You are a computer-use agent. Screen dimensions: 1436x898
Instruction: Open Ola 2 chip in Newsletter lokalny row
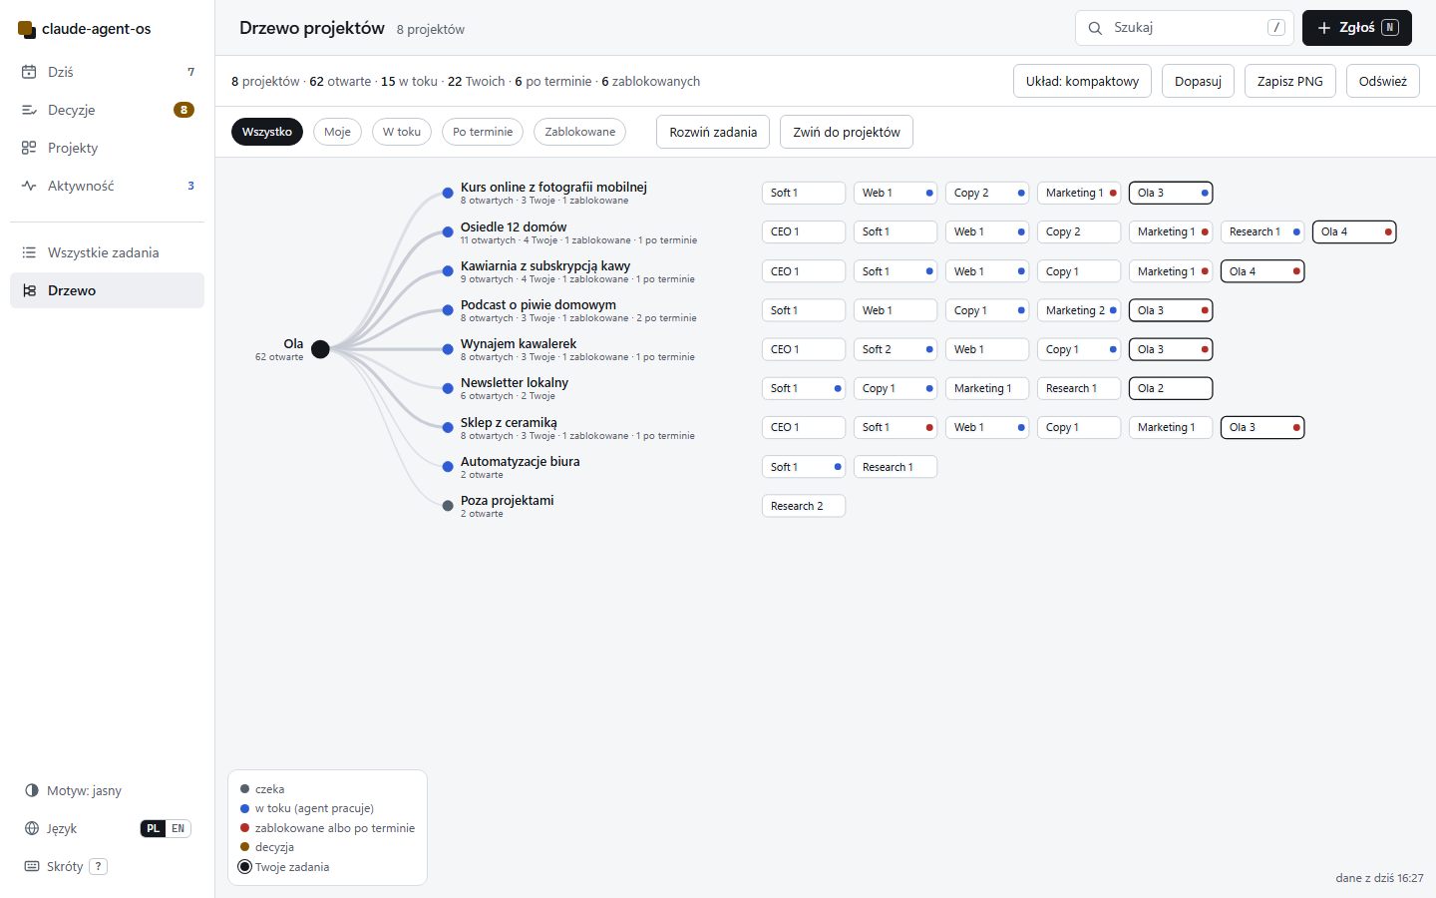[x=1171, y=388]
